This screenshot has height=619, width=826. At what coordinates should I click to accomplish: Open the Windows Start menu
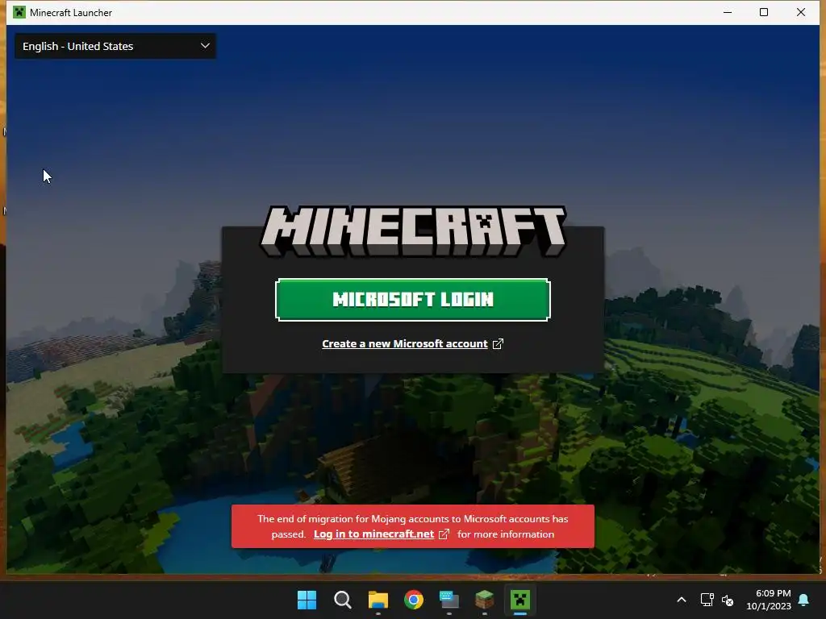[x=307, y=600]
